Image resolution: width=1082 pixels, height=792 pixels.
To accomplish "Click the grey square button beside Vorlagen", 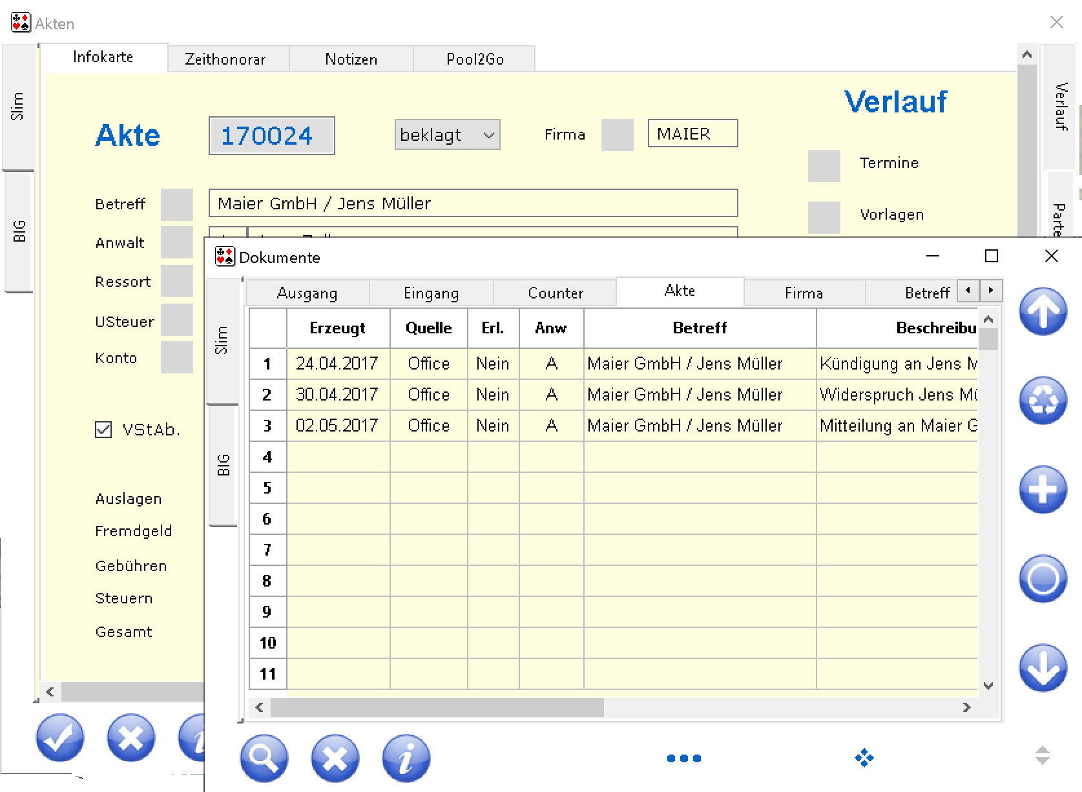I will tap(824, 217).
